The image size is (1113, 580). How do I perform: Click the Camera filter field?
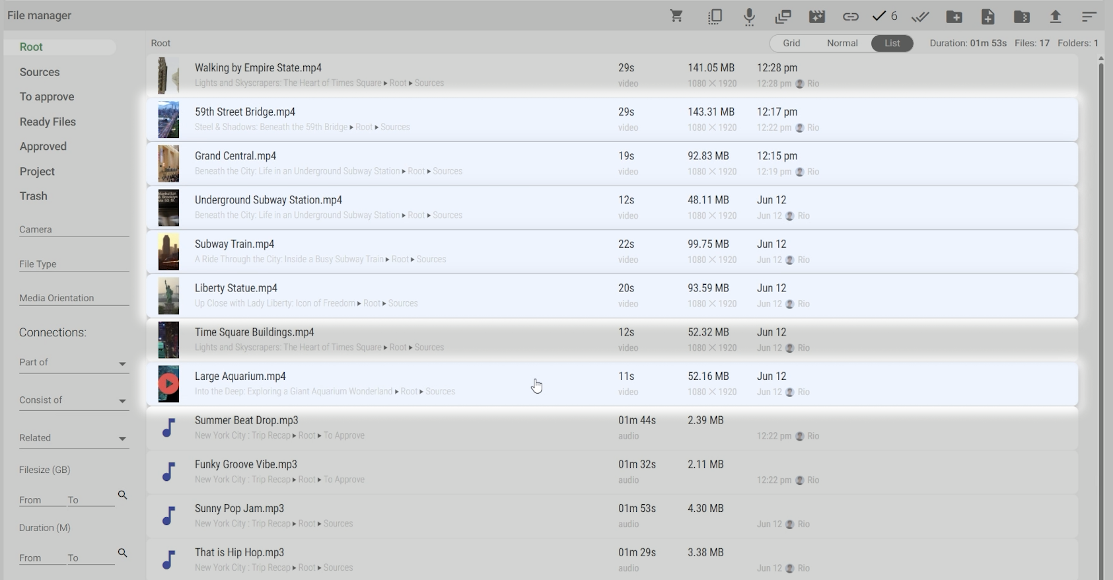coord(73,229)
